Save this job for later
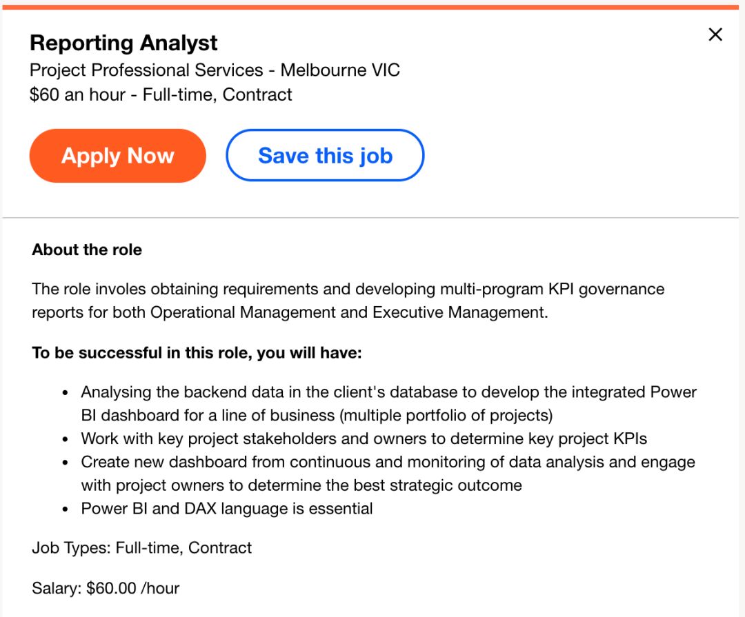The height and width of the screenshot is (617, 745). tap(325, 156)
